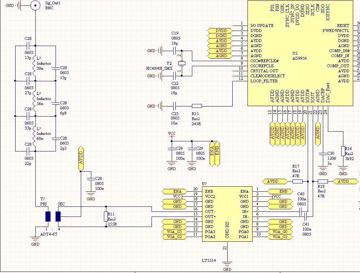Click the Y2 crystal symbol

(182, 64)
